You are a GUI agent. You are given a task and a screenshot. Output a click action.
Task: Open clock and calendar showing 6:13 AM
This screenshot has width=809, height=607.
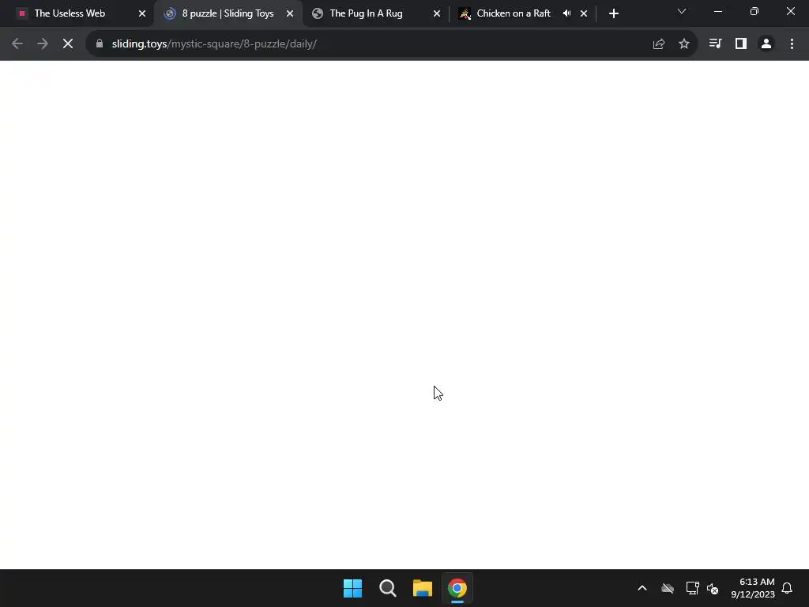coord(753,588)
